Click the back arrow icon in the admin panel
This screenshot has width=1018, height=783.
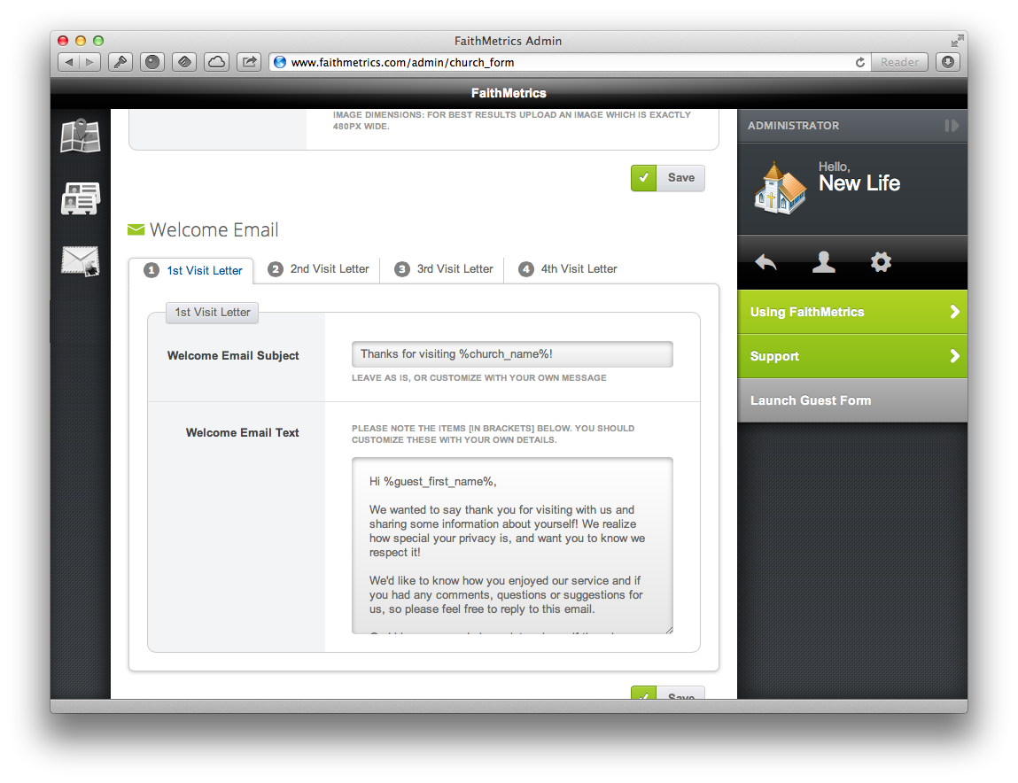click(766, 261)
